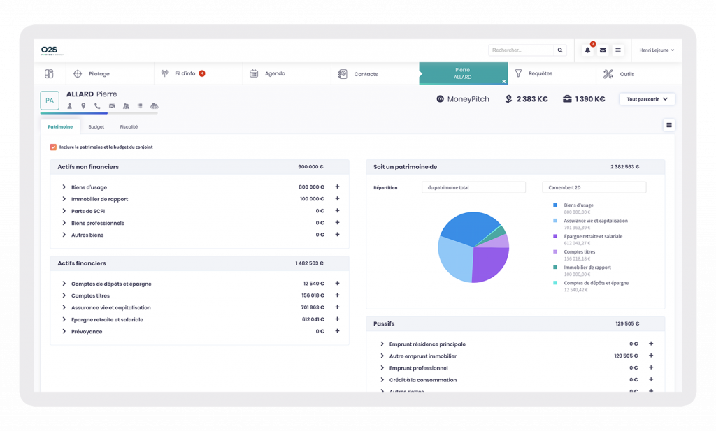Click the search magnifier icon
Image resolution: width=716 pixels, height=431 pixels.
tap(560, 50)
